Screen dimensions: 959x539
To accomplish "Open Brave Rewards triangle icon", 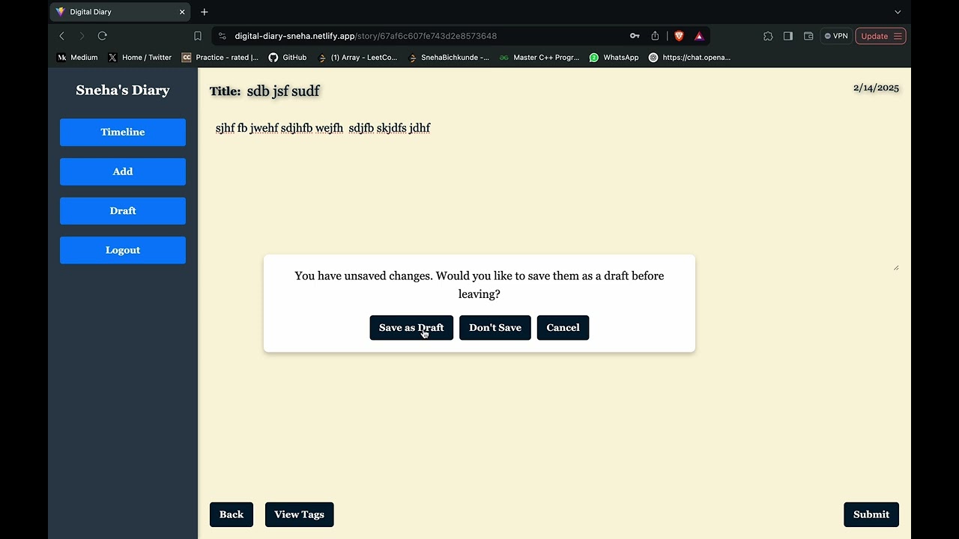I will (699, 36).
